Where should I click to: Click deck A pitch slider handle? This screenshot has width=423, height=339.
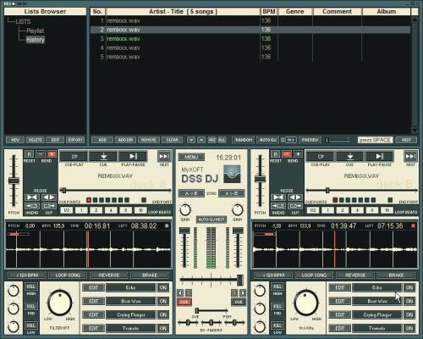click(14, 181)
